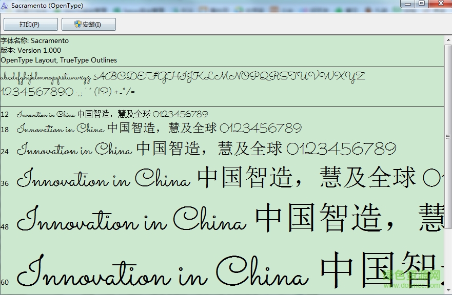Click the size 24 sample line
452x295 pixels.
pos(206,149)
